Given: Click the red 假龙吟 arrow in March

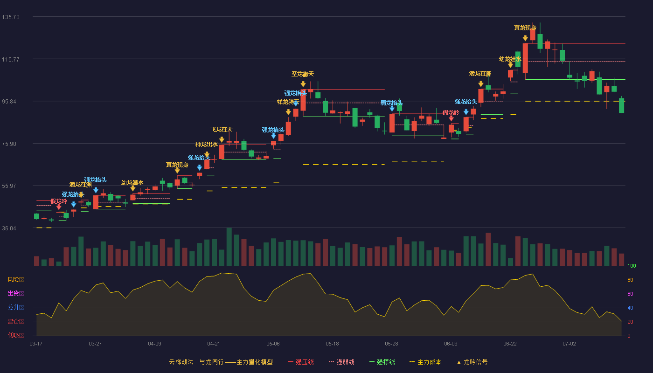Looking at the screenshot, I should click(59, 207).
